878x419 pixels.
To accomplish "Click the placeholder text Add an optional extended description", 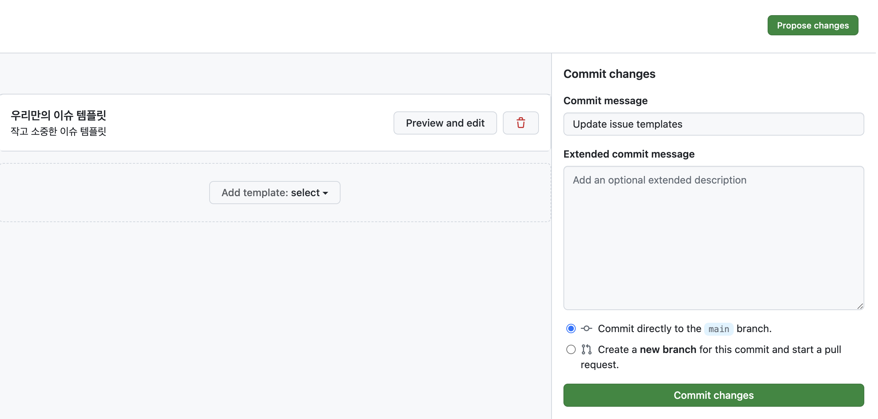I will click(x=659, y=180).
